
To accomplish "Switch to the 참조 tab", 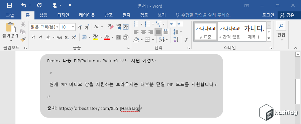I will tap(108, 15).
